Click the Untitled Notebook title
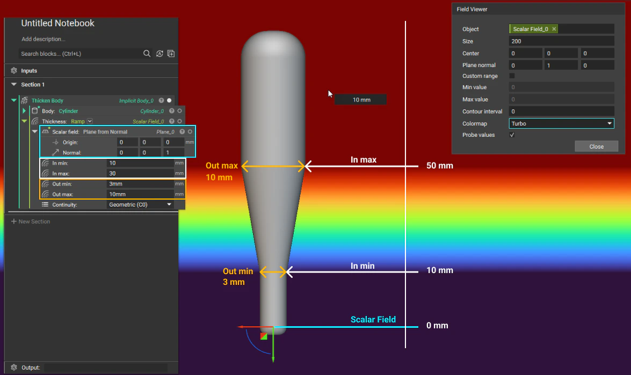The height and width of the screenshot is (375, 631). (57, 23)
